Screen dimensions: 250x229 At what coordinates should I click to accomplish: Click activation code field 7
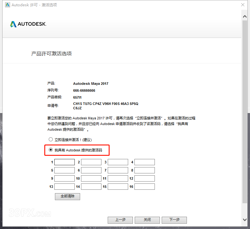pyautogui.click(x=118, y=170)
